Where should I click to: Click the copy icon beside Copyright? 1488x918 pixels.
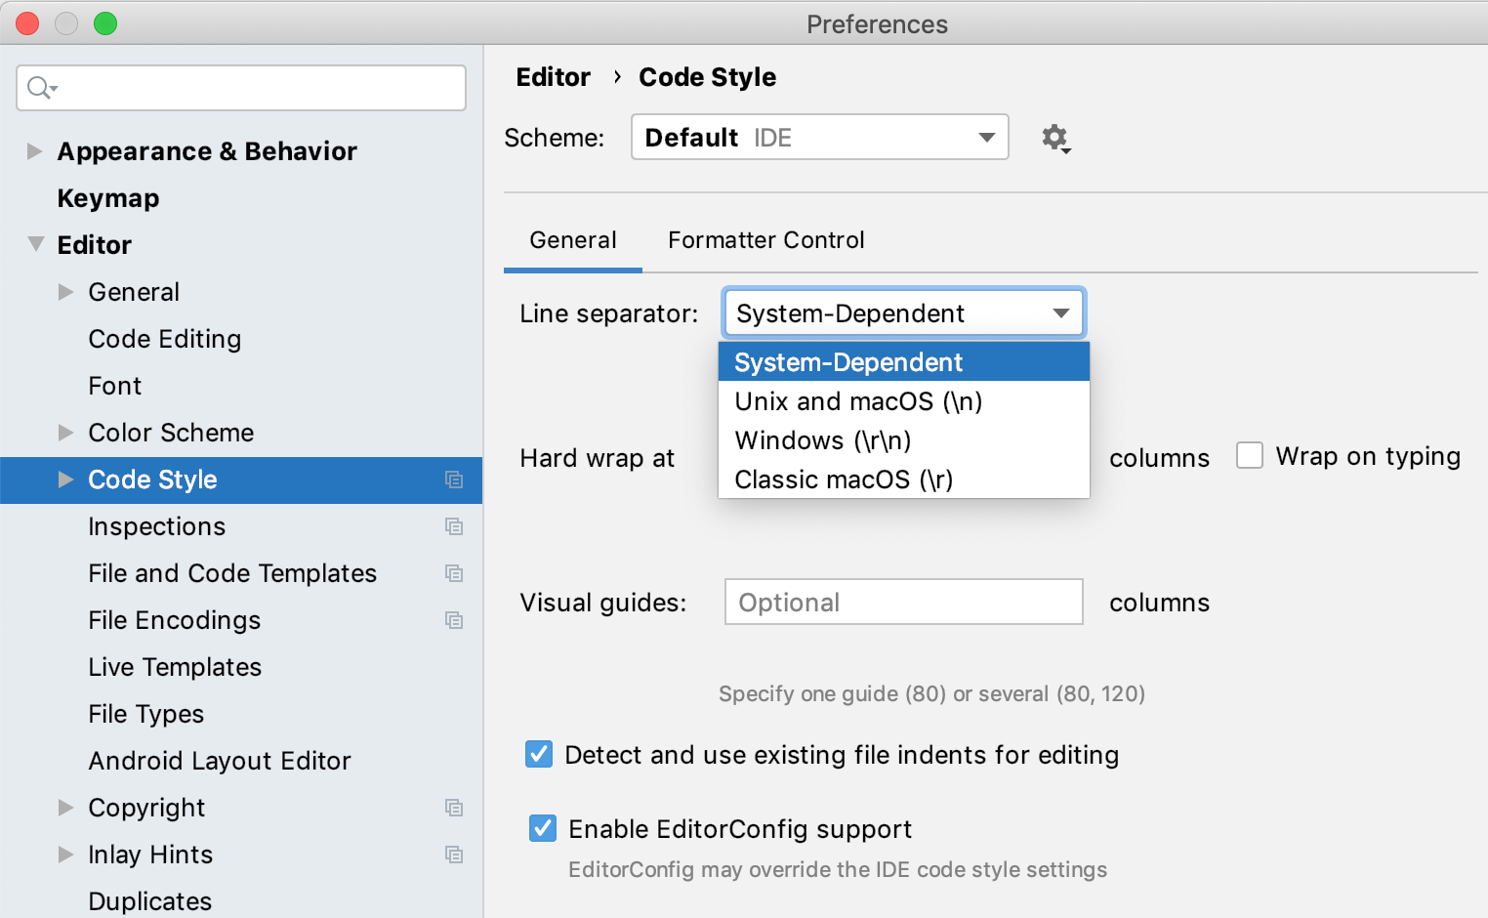454,808
